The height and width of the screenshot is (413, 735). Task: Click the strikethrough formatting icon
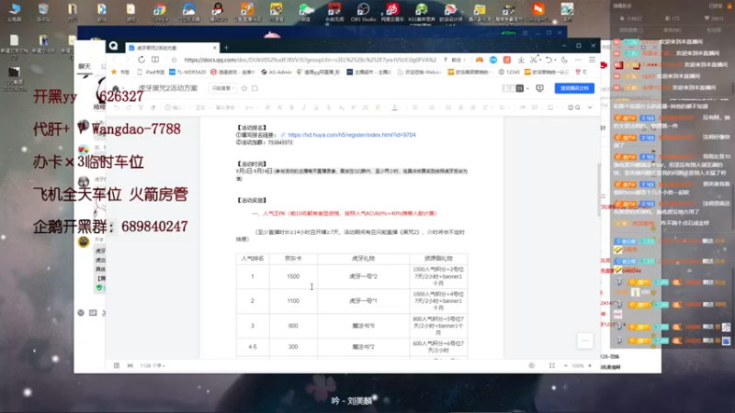tap(329, 107)
